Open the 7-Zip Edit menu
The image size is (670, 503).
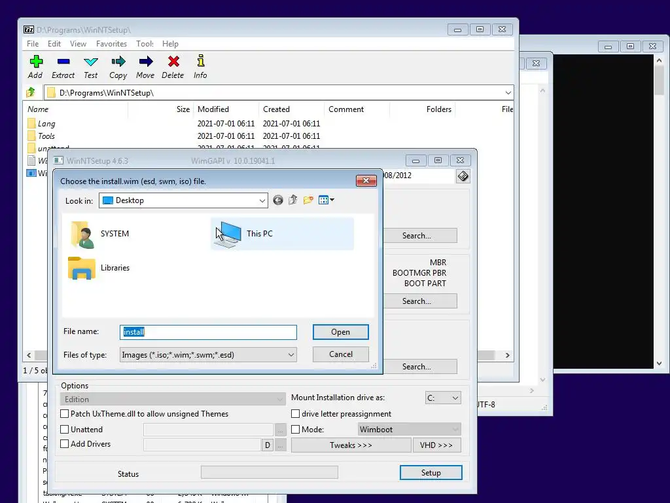point(54,44)
